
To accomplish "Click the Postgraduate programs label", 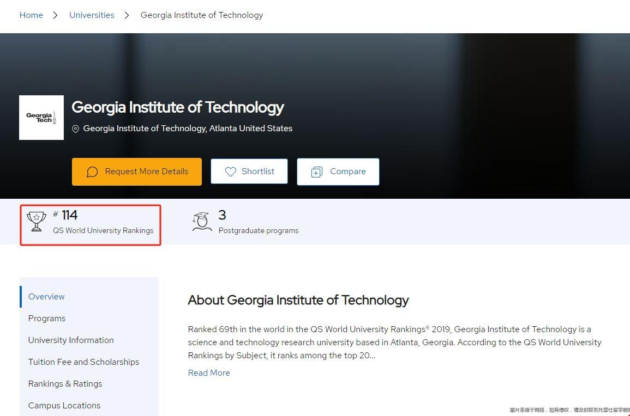I will point(259,230).
